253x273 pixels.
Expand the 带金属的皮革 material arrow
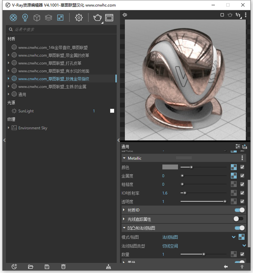(8, 55)
